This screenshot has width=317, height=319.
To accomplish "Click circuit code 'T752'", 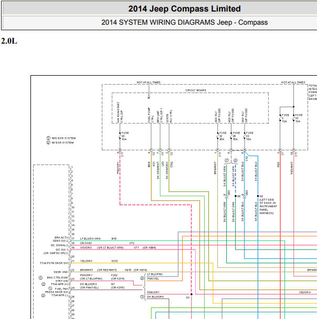I will pyautogui.click(x=172, y=164).
